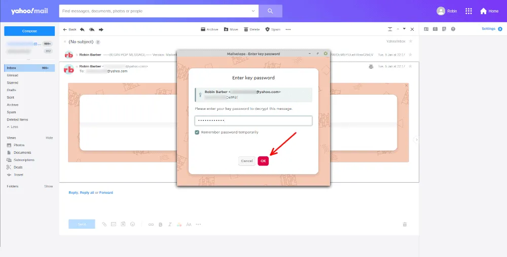Open the font size option
Viewport: 507px width, 257px height.
point(189,225)
